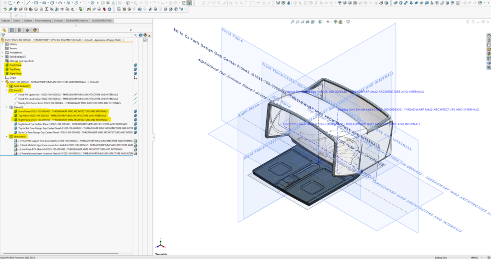
Task: Select the Part3 THREAD WARP TOP LEVEL ASSEMBLY root
Action: 64,40
